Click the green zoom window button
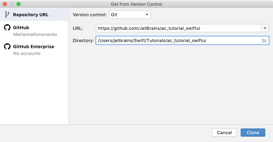The image size is (273, 142). (18, 4)
